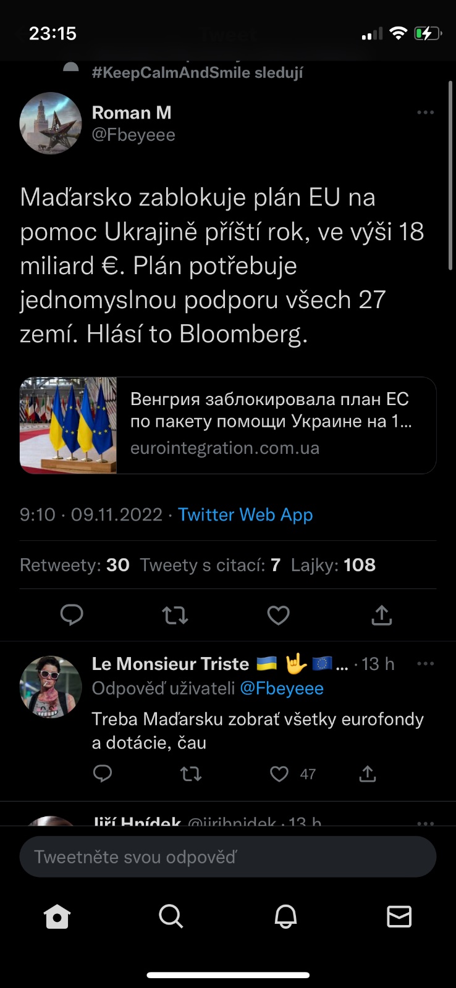Open the Search tab
The image size is (456, 988).
coord(171,917)
